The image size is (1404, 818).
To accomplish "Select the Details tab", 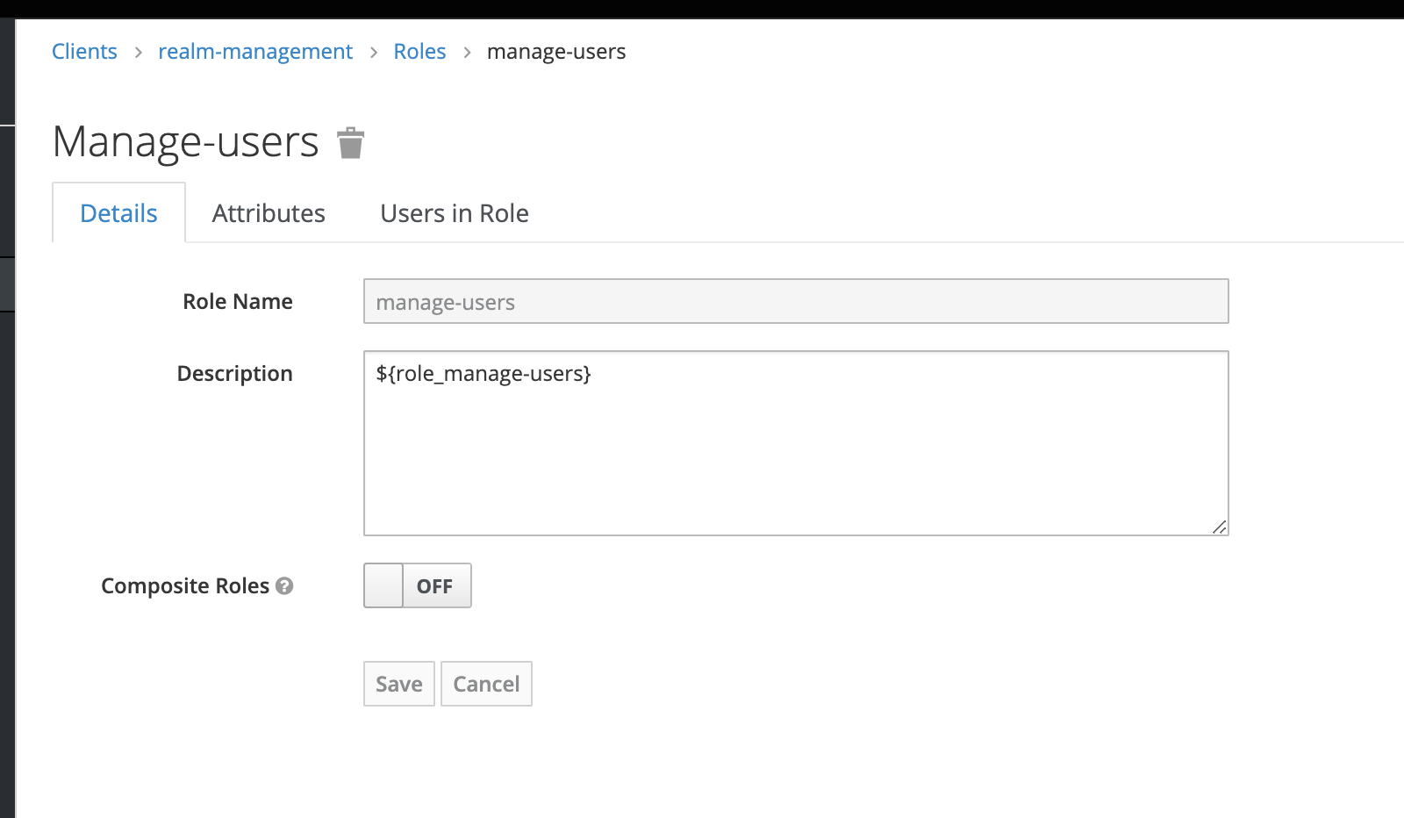I will 118,213.
